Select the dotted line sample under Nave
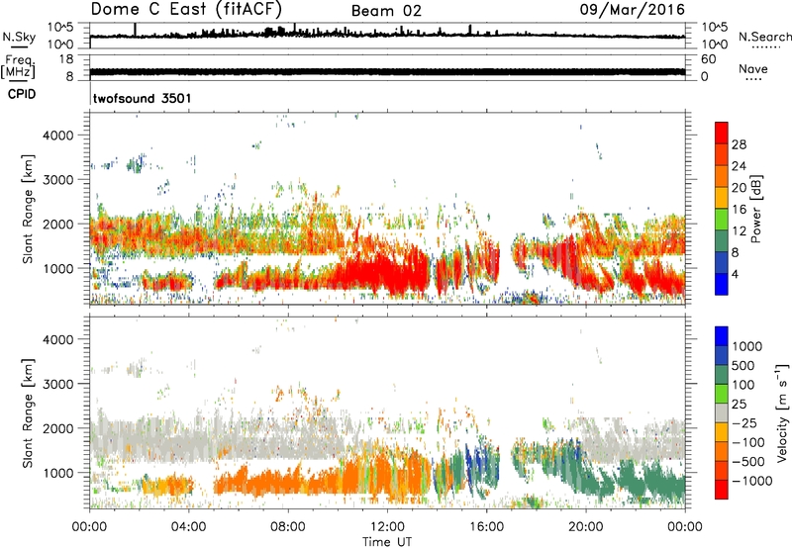The image size is (792, 548). (x=754, y=79)
